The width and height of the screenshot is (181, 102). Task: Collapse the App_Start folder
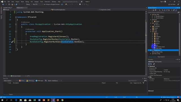(x=151, y=14)
